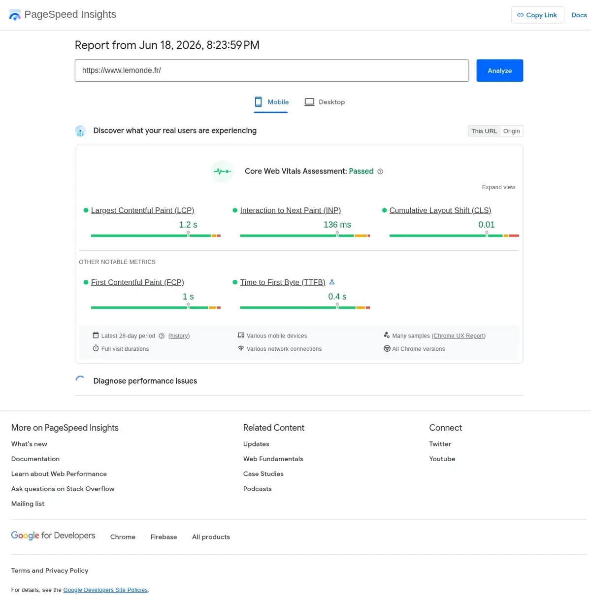Open the Podcasts link
The image size is (591, 605).
(258, 489)
